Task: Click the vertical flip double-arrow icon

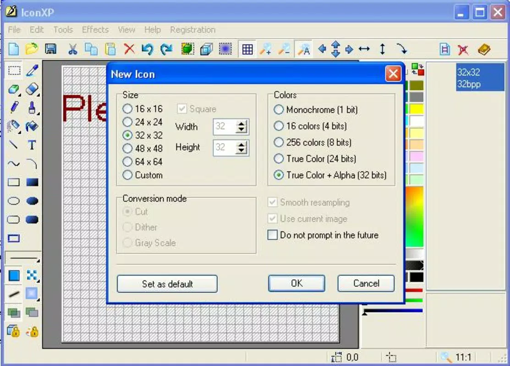Action: tap(383, 49)
